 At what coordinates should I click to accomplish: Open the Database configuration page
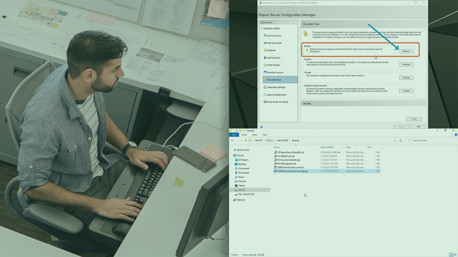271,50
